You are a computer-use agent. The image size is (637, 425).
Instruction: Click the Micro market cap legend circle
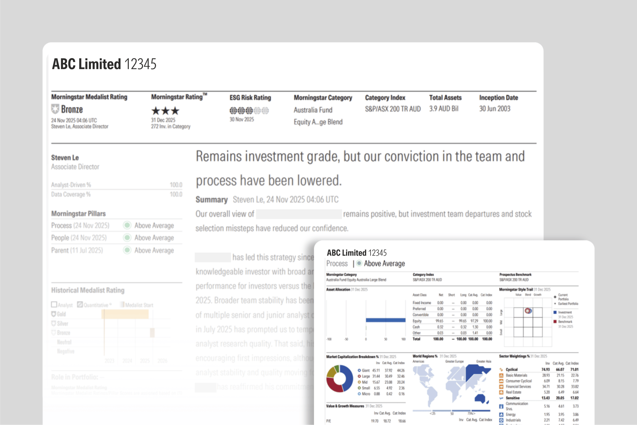[359, 394]
